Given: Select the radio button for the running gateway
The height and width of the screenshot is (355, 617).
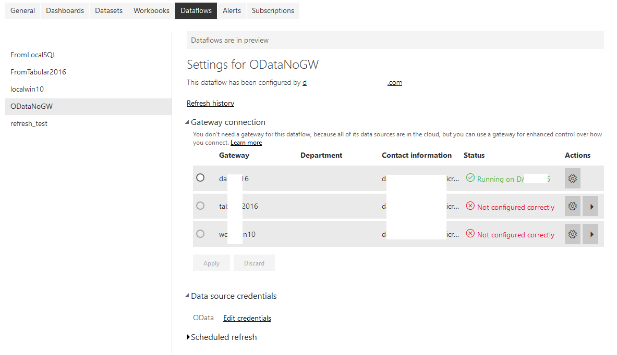Looking at the screenshot, I should click(200, 177).
